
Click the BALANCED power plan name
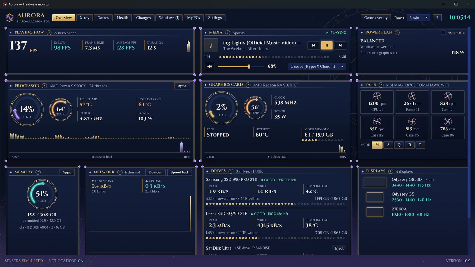(372, 41)
